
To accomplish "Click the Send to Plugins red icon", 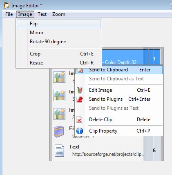I will click(x=80, y=99).
